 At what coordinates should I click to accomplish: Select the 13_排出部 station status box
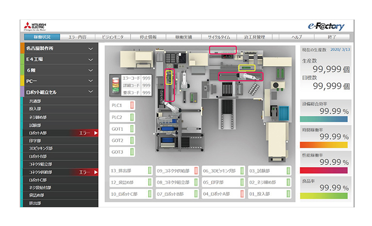(130, 171)
